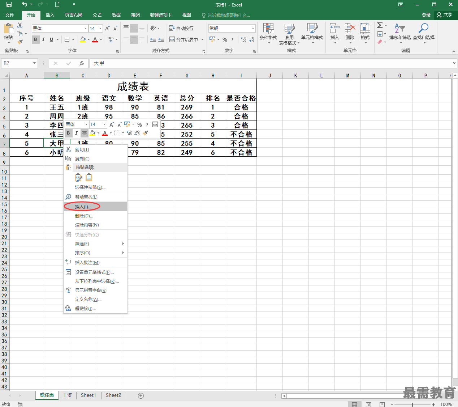Open the number format dropdown (常规)
The height and width of the screenshot is (407, 458).
click(253, 28)
